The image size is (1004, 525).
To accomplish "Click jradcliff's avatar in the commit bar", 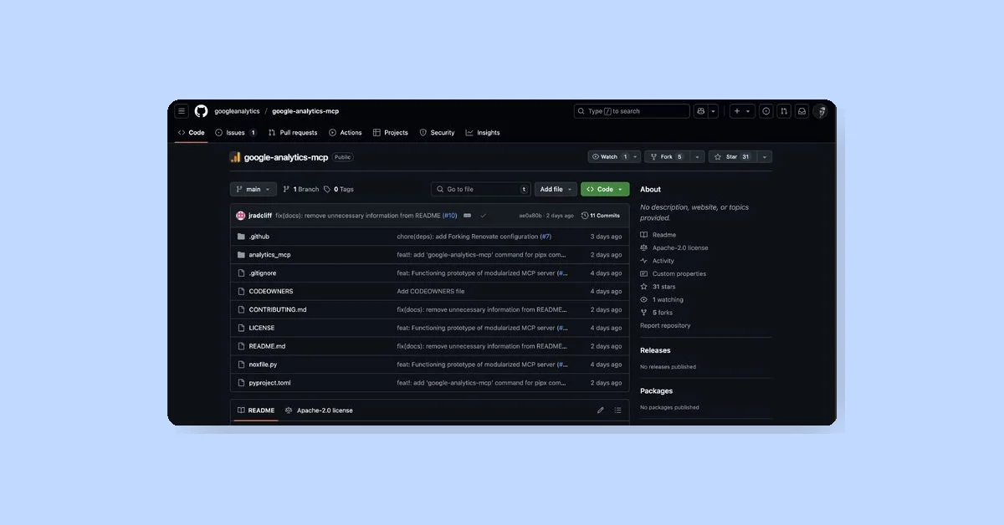I will 241,216.
